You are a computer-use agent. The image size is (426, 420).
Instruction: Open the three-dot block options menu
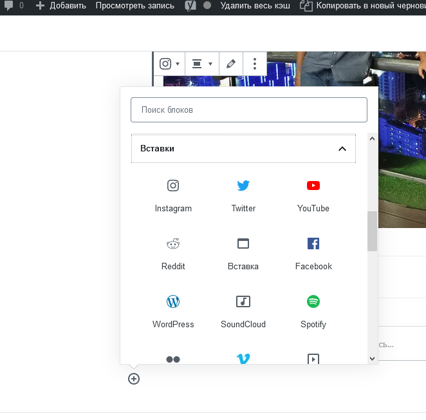255,64
